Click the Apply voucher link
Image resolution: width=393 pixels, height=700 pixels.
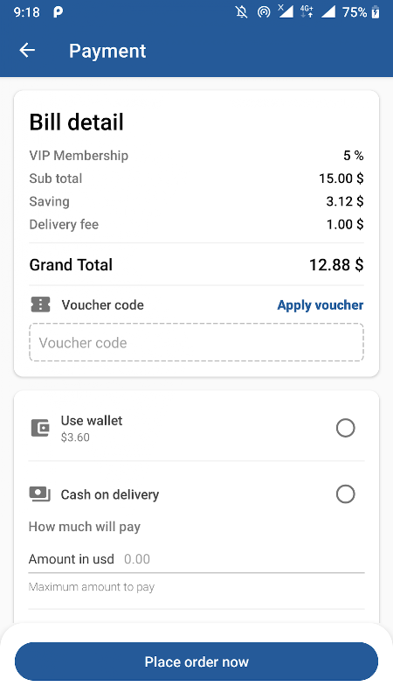click(x=321, y=304)
